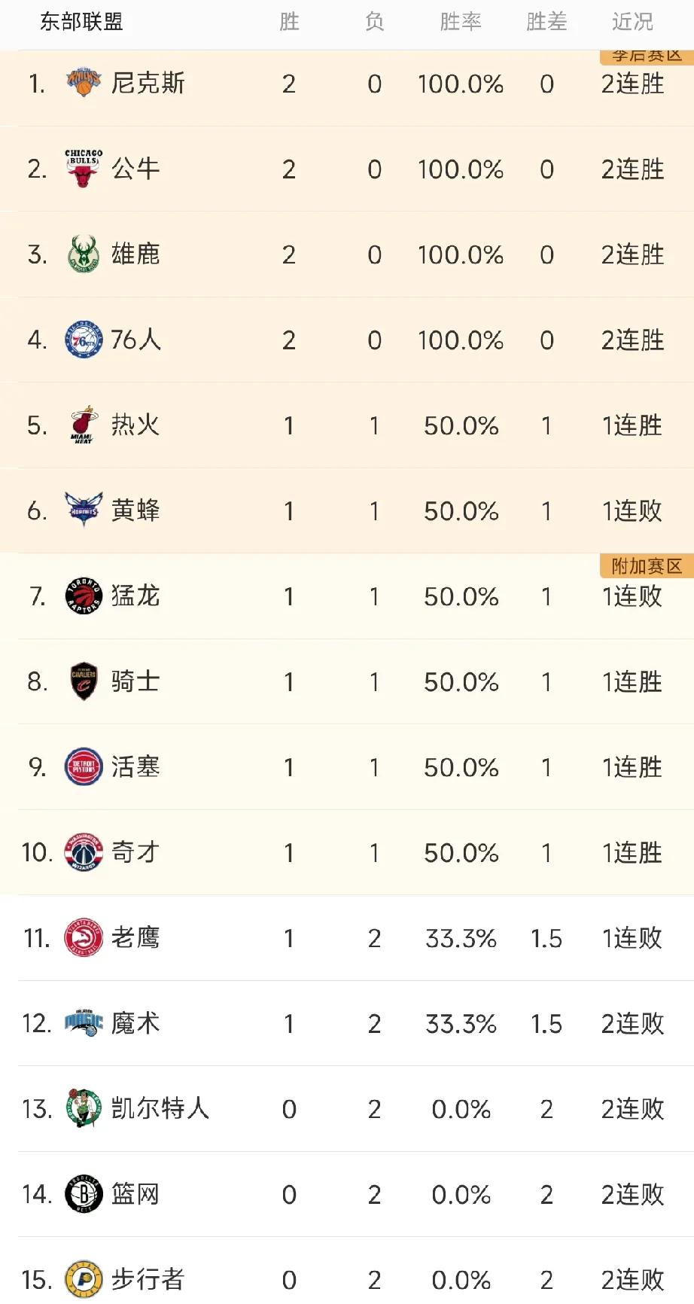Open the Bucks team logo
The image size is (694, 1304).
(84, 254)
